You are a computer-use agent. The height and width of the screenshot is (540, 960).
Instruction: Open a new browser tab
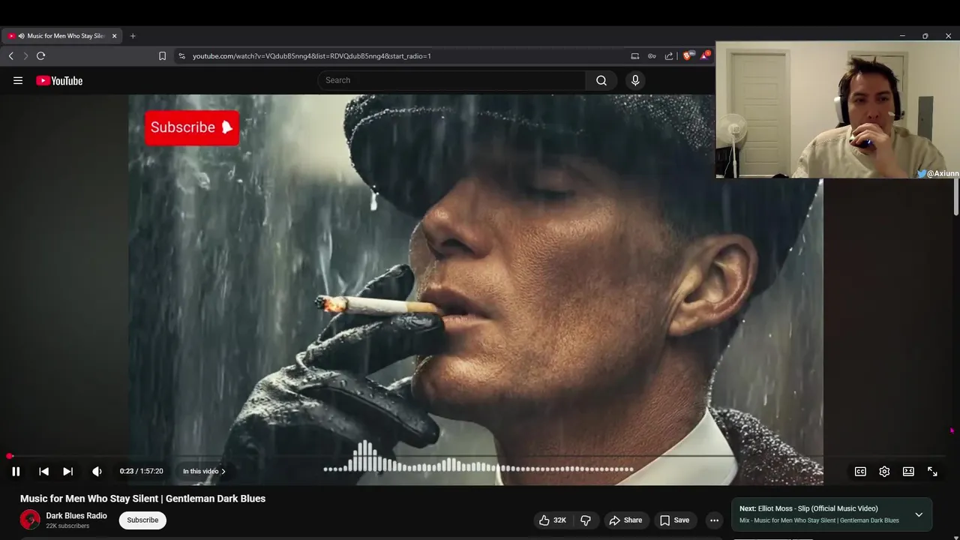tap(133, 36)
